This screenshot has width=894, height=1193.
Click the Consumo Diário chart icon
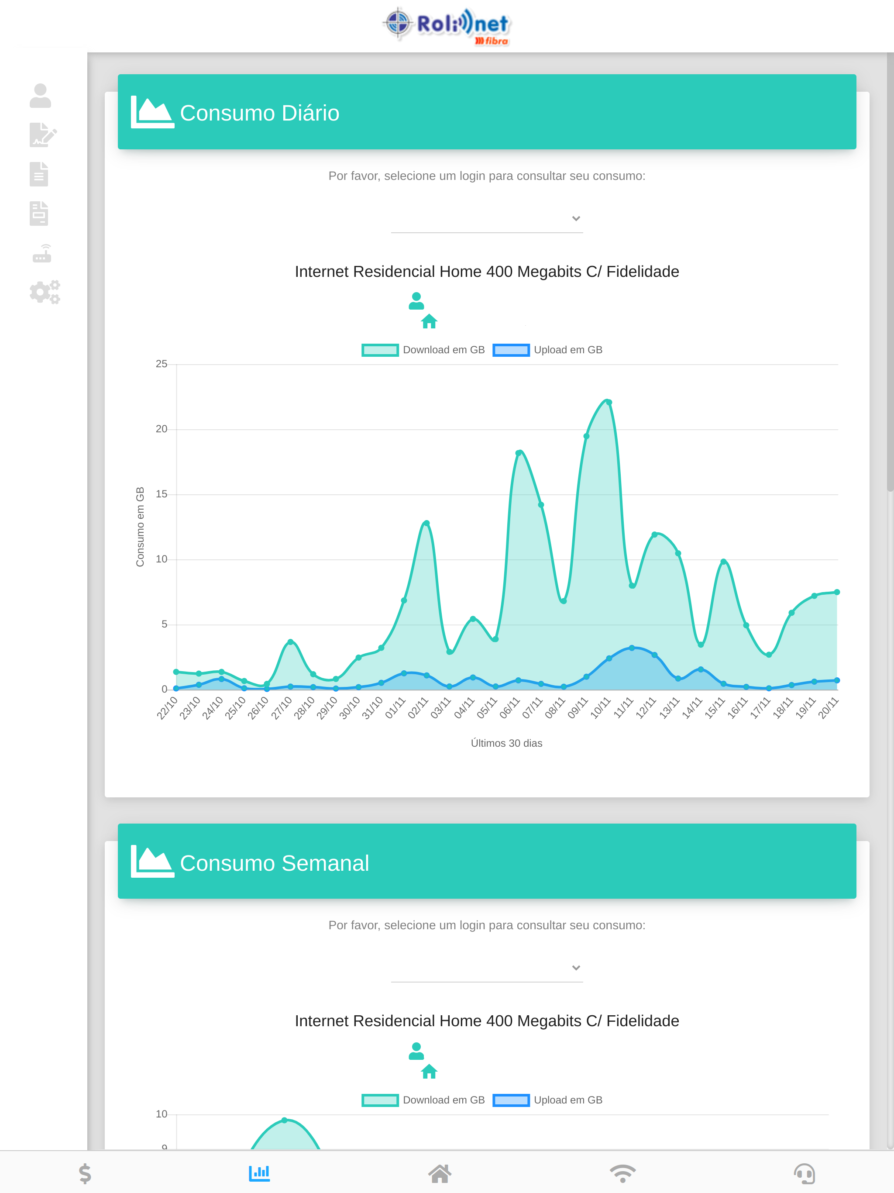[153, 112]
